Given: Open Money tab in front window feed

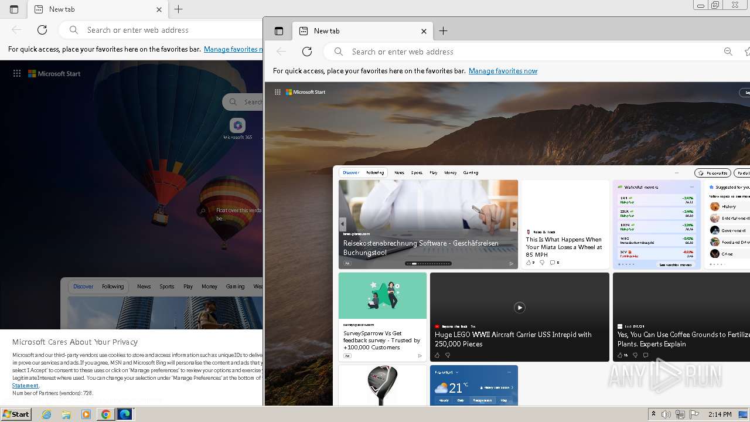Looking at the screenshot, I should coord(450,173).
